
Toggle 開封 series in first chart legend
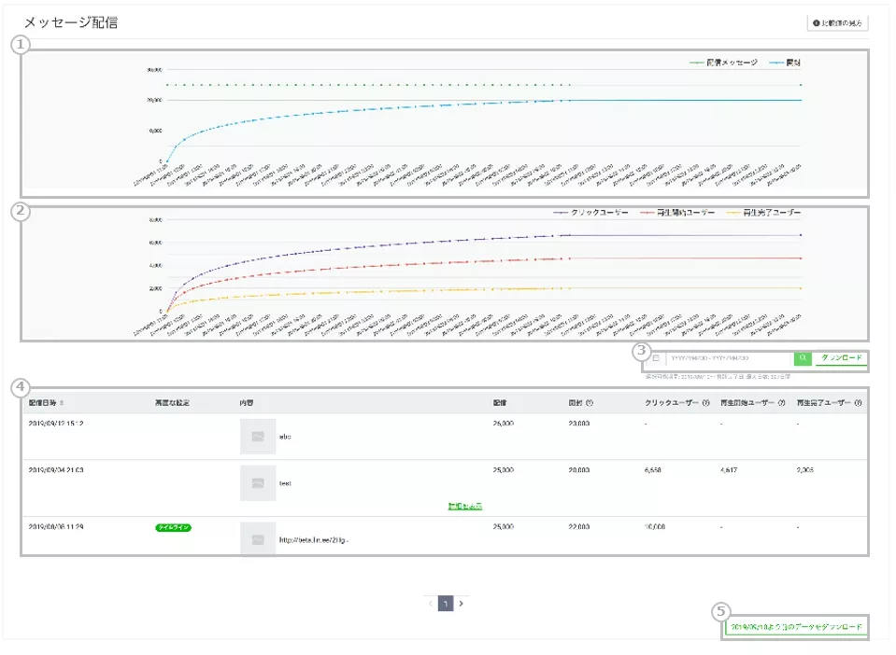(x=789, y=63)
